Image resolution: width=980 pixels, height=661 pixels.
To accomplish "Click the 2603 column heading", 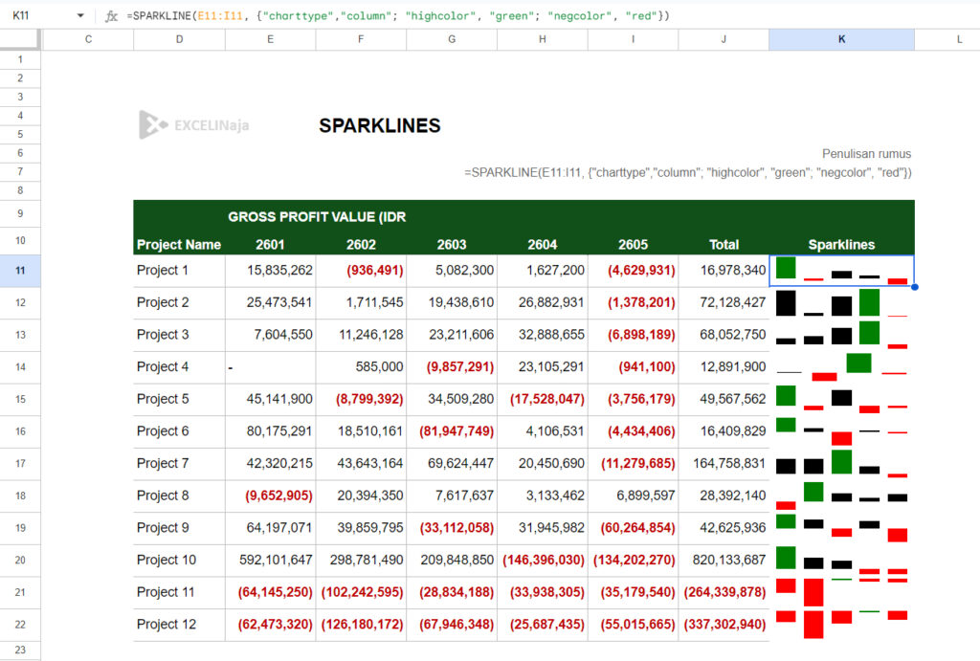I will (452, 245).
